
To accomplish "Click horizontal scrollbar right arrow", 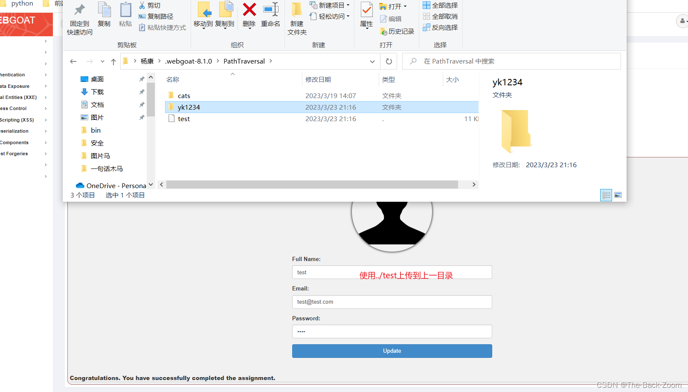I will click(474, 185).
